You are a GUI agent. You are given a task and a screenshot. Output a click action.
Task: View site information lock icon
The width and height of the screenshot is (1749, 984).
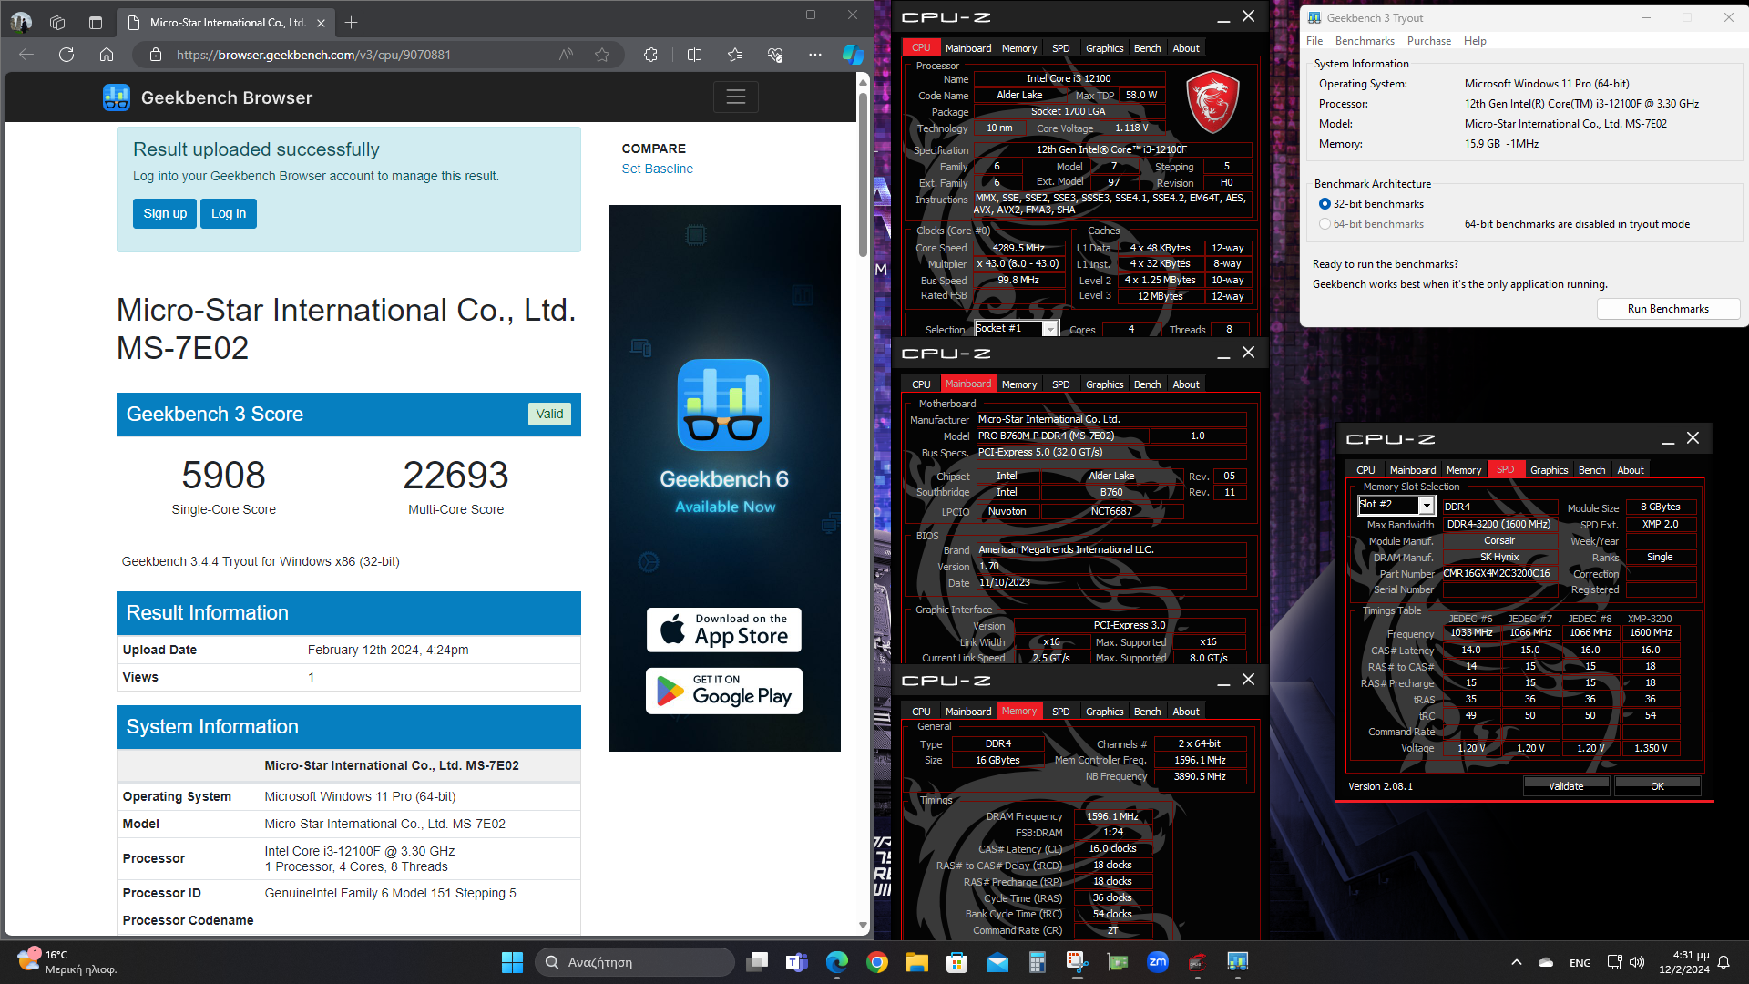(x=156, y=55)
